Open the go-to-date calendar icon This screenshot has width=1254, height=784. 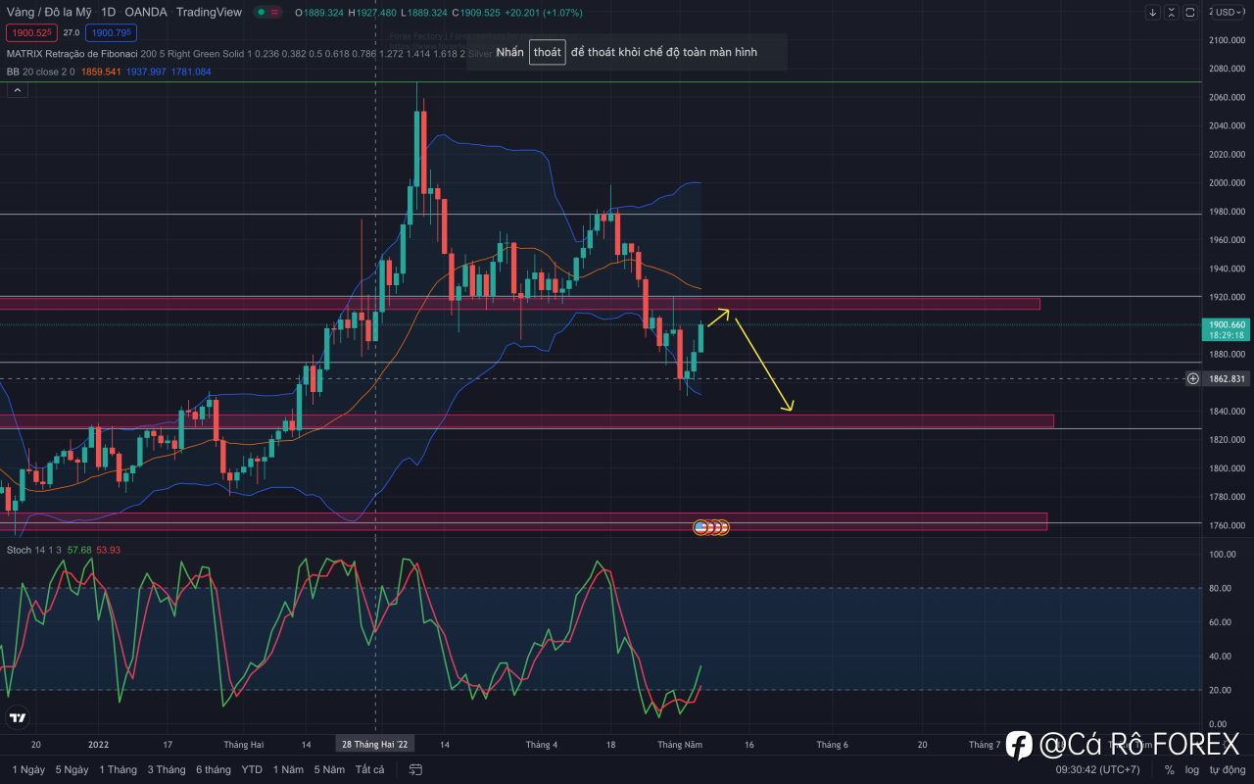415,770
